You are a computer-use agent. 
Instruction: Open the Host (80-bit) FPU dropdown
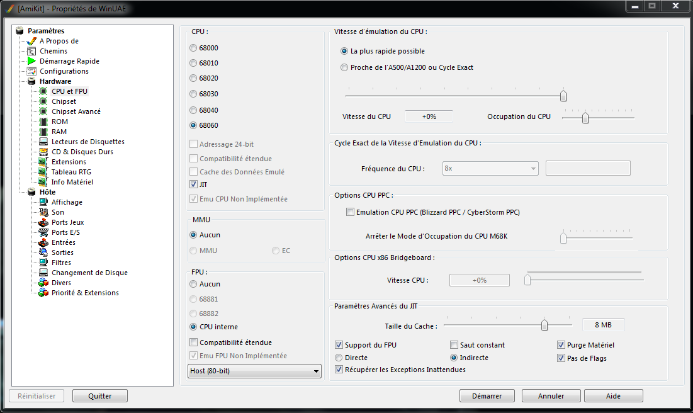coord(255,371)
